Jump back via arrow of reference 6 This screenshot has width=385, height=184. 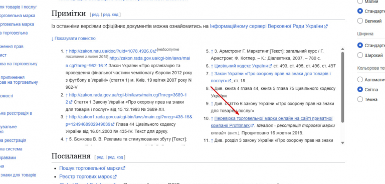point(212,66)
